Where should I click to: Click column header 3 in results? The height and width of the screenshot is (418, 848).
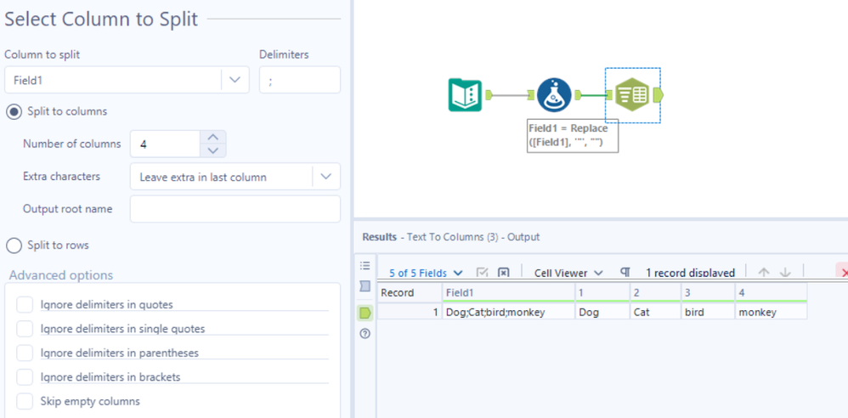point(708,292)
